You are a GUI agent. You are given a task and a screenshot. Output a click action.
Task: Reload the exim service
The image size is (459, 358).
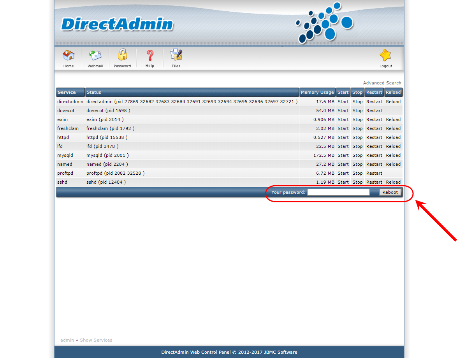coord(393,119)
